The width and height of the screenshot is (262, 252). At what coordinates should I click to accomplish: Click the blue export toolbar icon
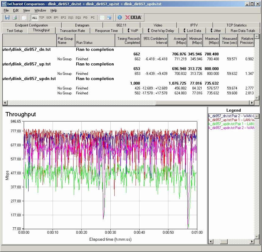click(109, 17)
